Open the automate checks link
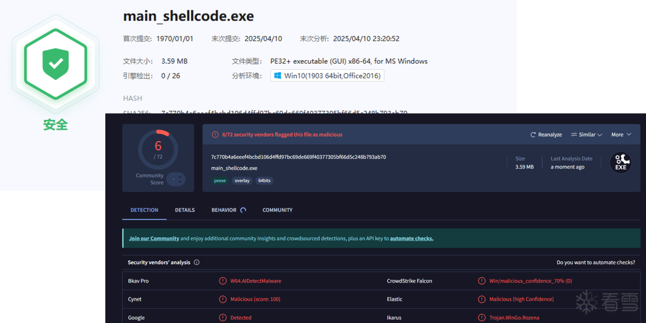The width and height of the screenshot is (646, 323). tap(411, 238)
